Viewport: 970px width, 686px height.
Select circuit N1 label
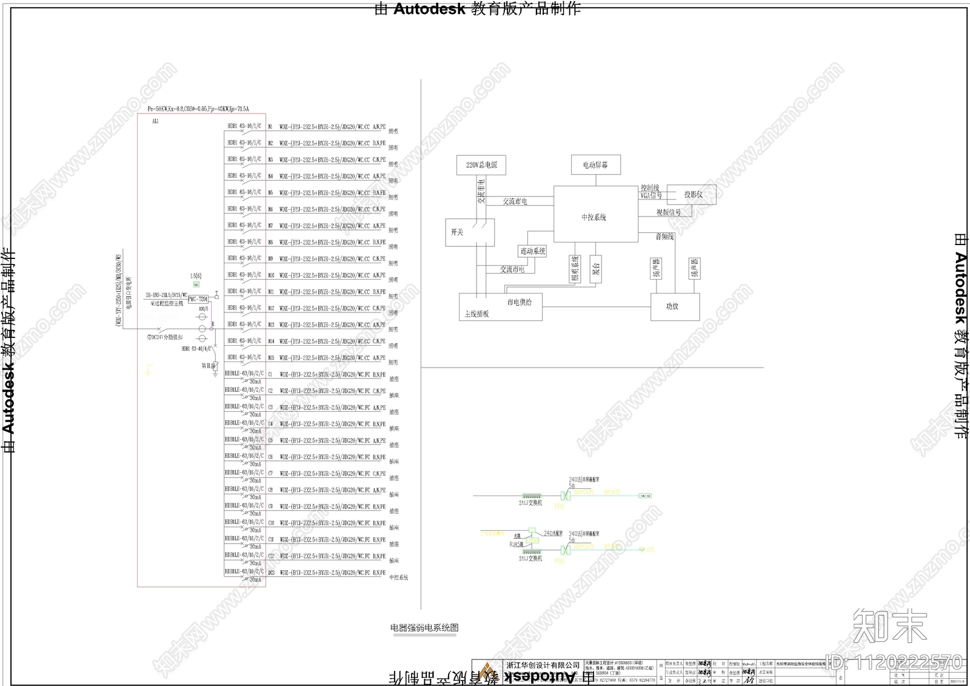tap(270, 127)
